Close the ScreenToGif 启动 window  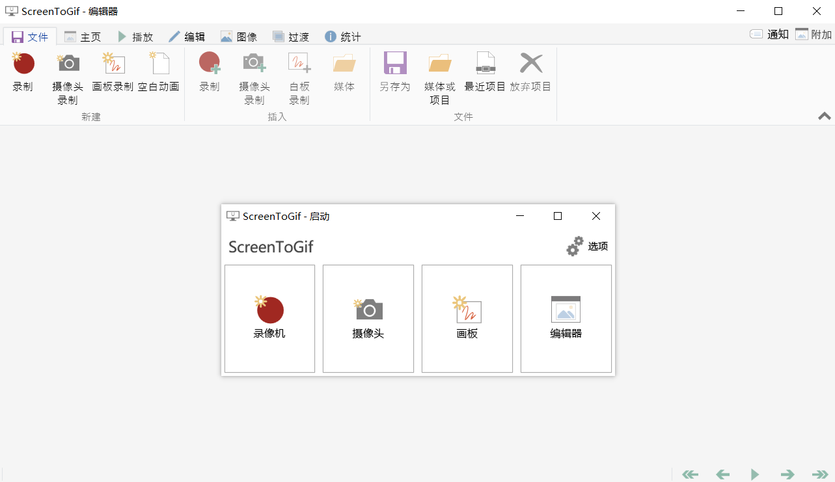(x=596, y=216)
